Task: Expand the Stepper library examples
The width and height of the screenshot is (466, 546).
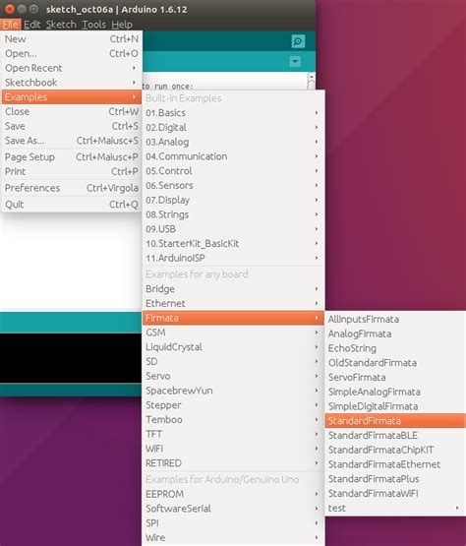Action: pyautogui.click(x=233, y=405)
